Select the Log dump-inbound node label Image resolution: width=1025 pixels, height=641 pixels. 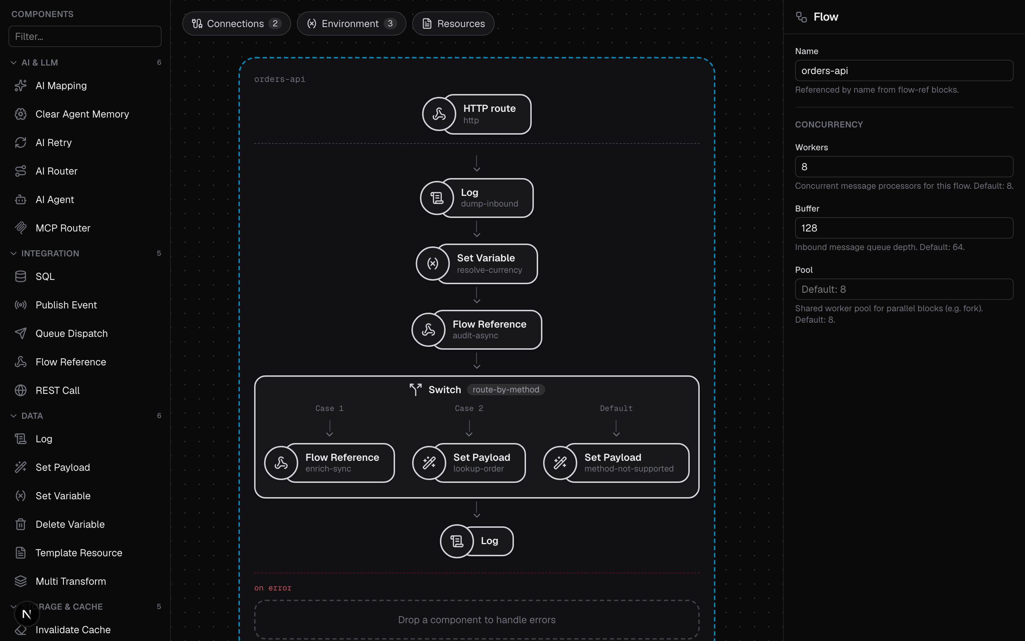click(489, 198)
